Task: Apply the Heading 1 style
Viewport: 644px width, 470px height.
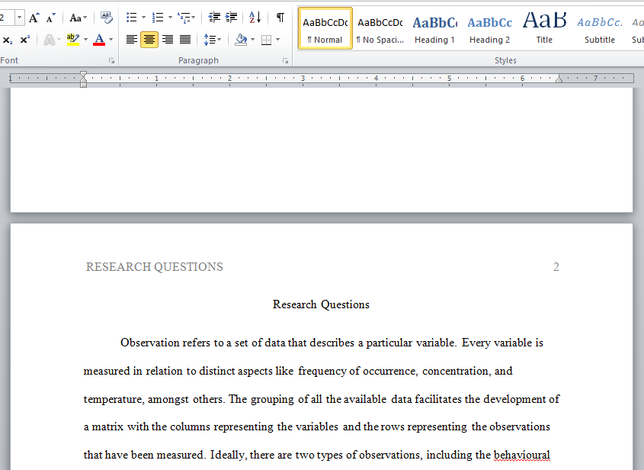Action: coord(434,28)
